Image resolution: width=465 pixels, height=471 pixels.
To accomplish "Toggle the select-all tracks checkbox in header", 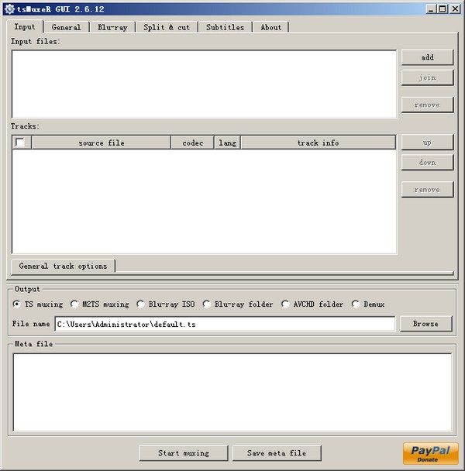I will point(20,143).
